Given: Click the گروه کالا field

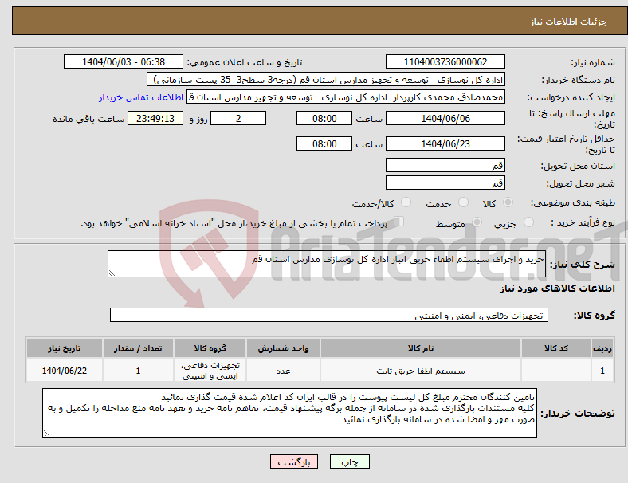Looking at the screenshot, I should point(329,315).
